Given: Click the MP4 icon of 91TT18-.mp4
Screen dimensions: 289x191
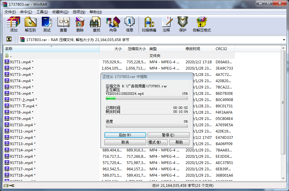Looking at the screenshot, I should point(7,175).
